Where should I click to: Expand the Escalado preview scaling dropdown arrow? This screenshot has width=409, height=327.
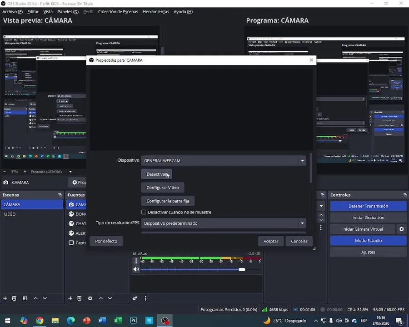[x=70, y=172]
